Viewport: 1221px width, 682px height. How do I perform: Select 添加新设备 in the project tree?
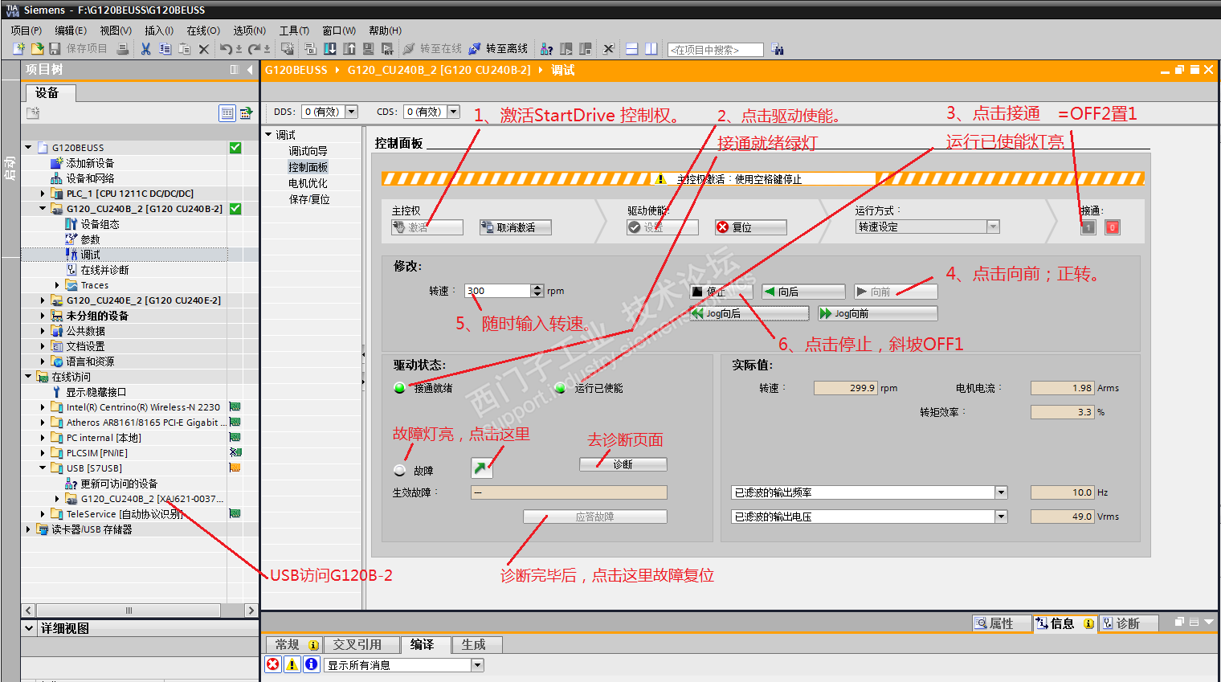90,163
